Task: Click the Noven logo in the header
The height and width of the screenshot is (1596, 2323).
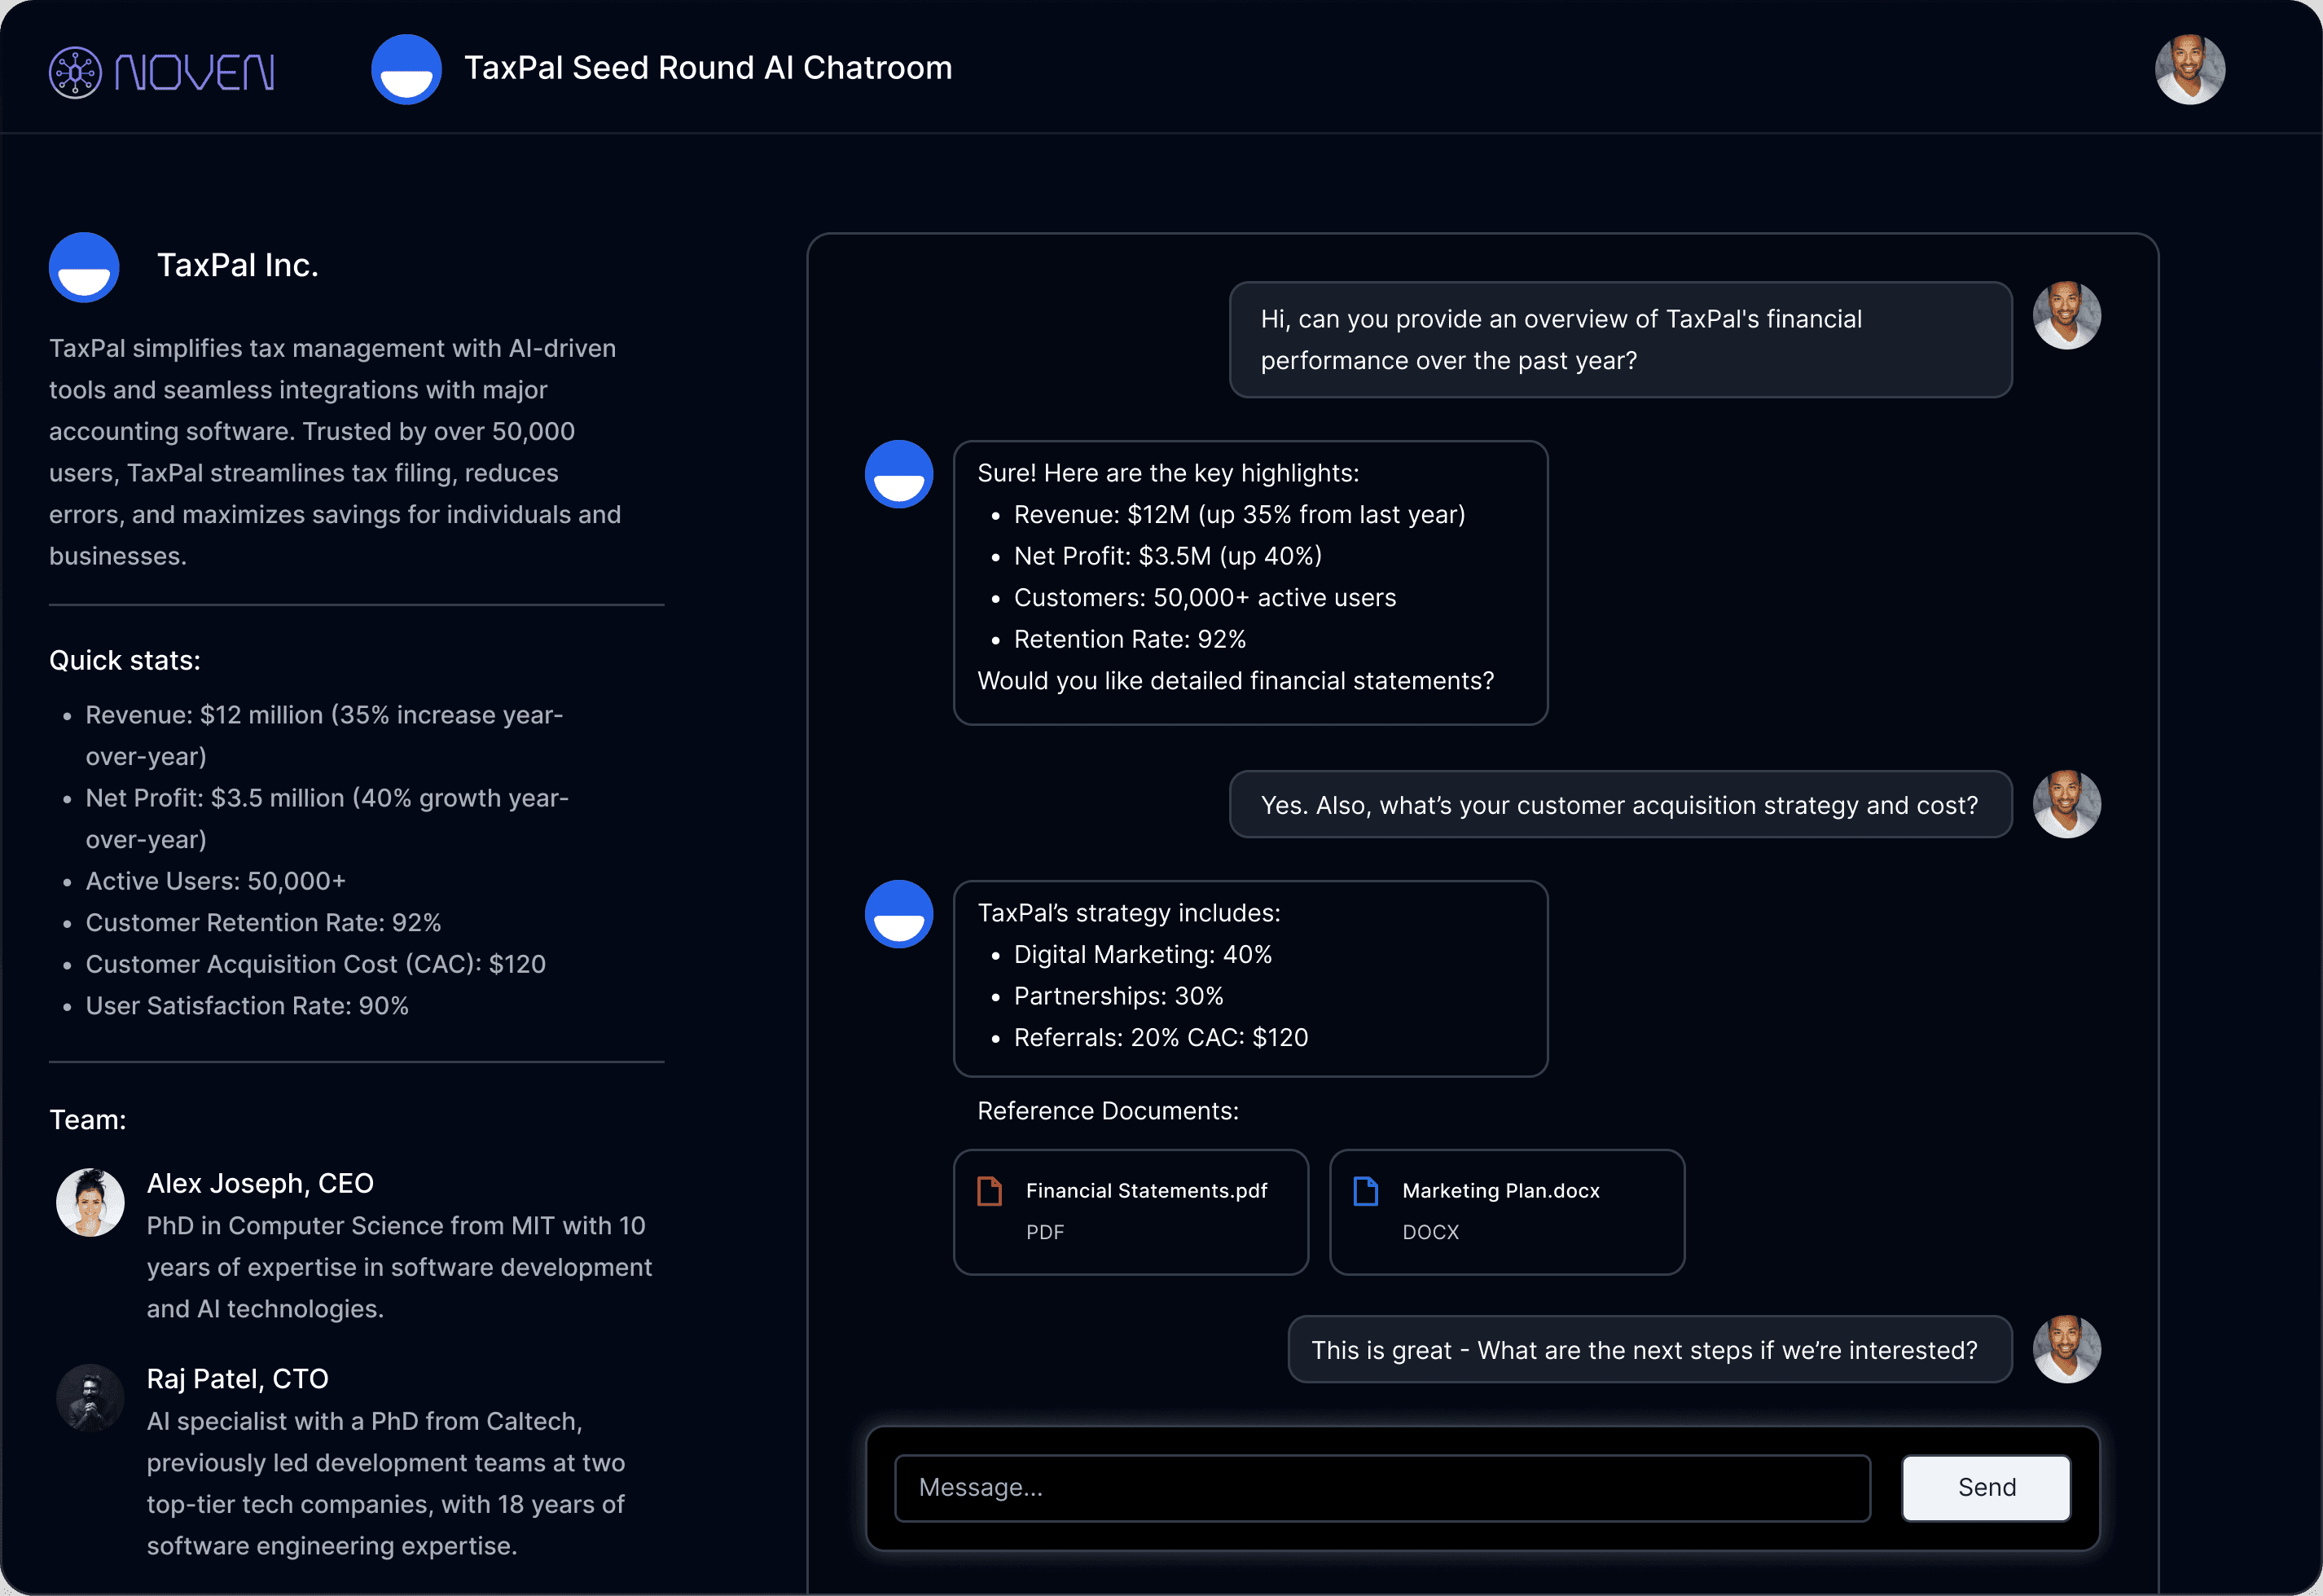Action: pyautogui.click(x=162, y=72)
